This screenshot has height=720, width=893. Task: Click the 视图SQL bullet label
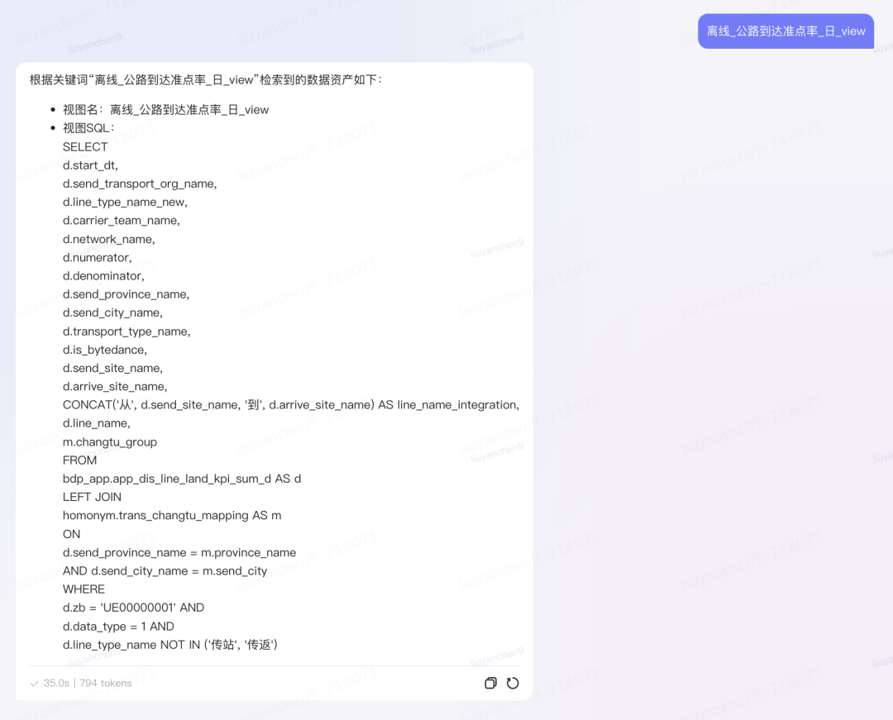(88, 128)
